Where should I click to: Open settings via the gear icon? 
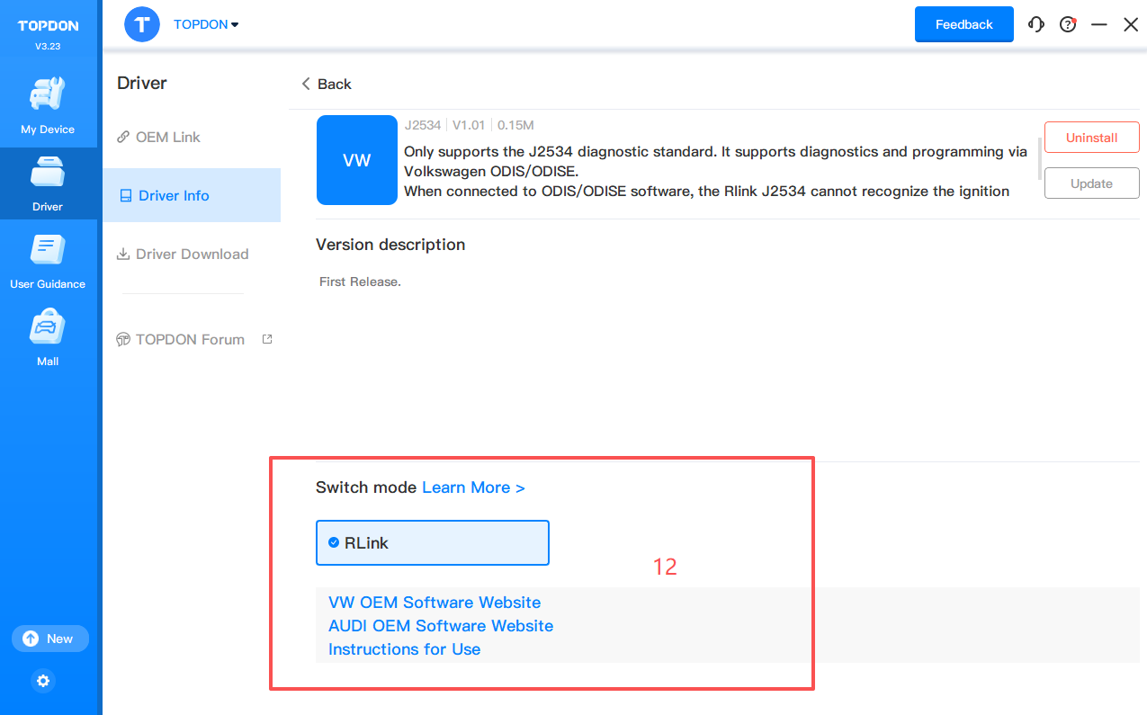[43, 681]
